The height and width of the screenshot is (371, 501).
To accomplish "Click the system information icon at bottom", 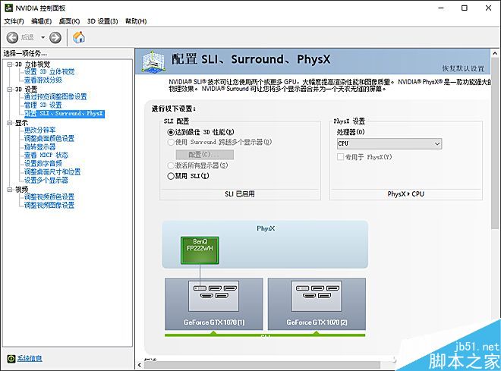I will pyautogui.click(x=11, y=359).
